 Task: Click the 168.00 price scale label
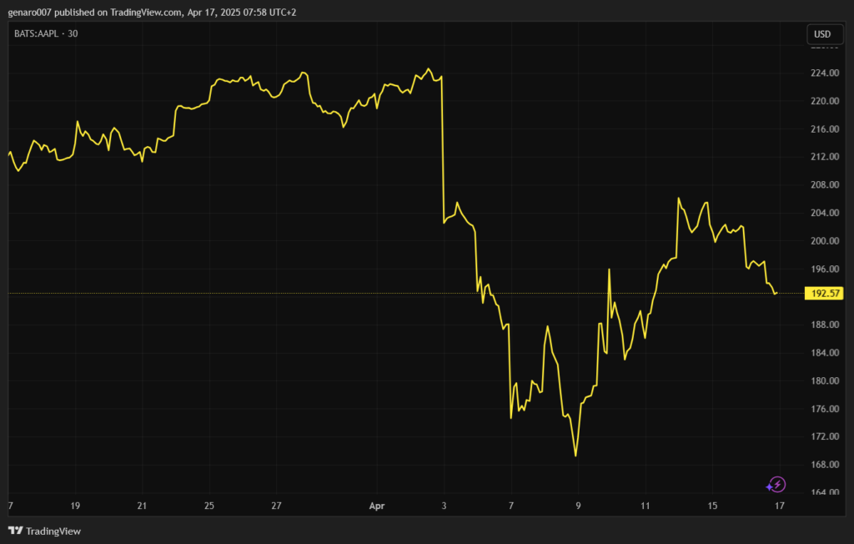point(823,465)
